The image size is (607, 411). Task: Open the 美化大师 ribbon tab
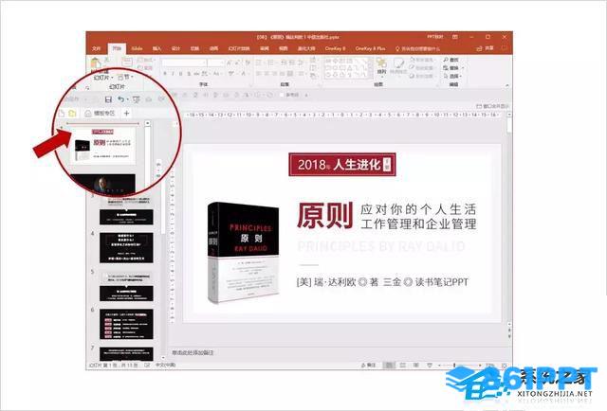(305, 48)
